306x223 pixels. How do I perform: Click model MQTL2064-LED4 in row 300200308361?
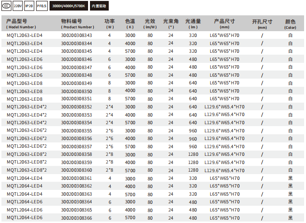(25, 178)
